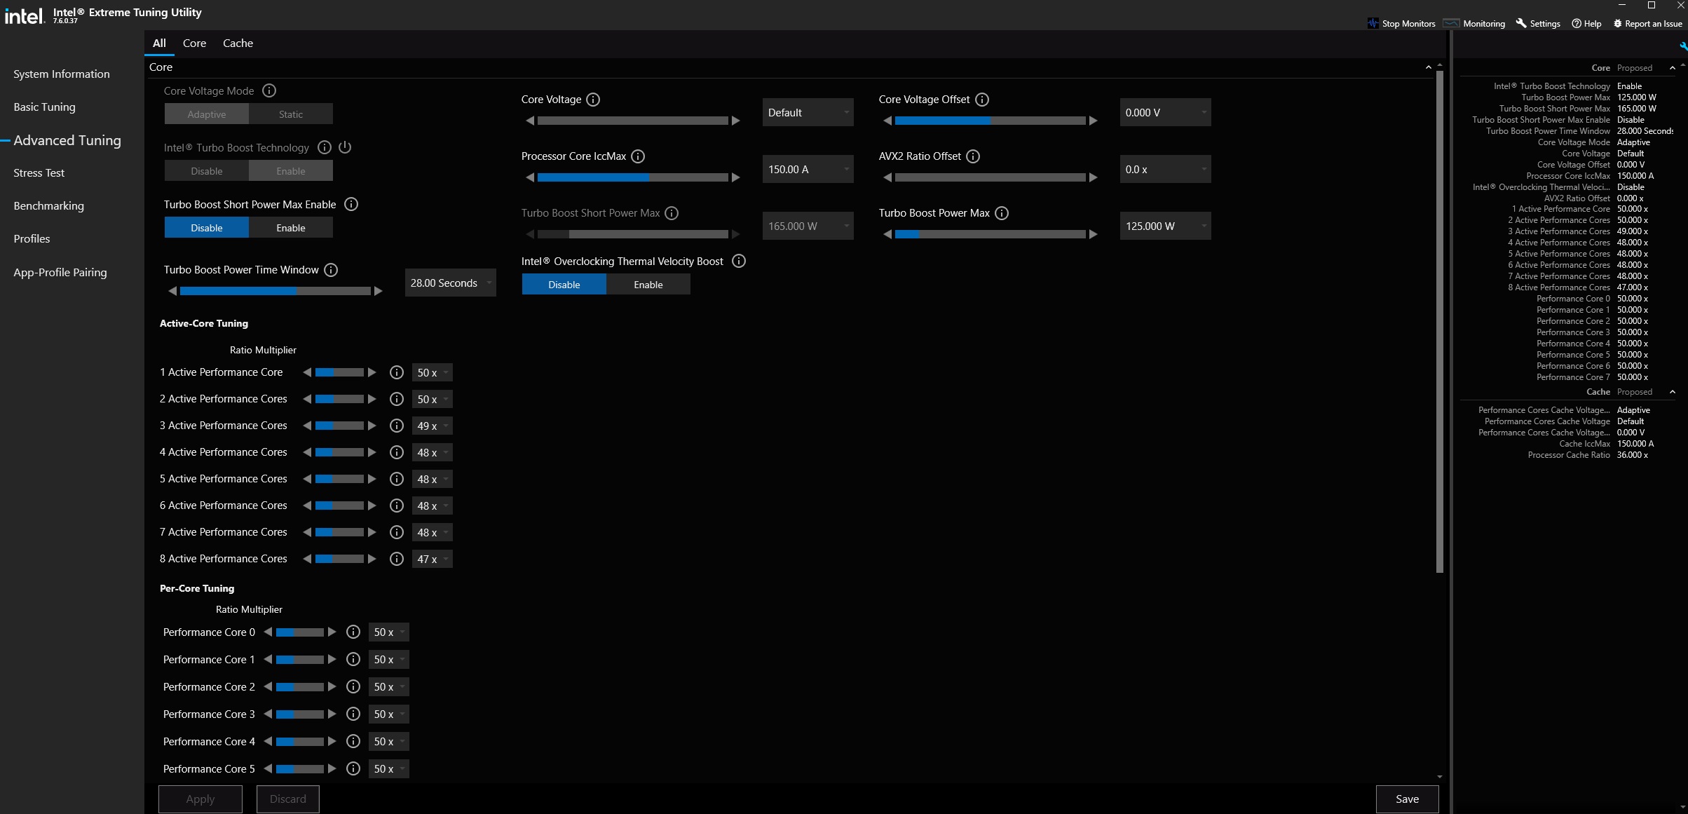
Task: Collapse the Core section in main panel
Action: 1428,67
